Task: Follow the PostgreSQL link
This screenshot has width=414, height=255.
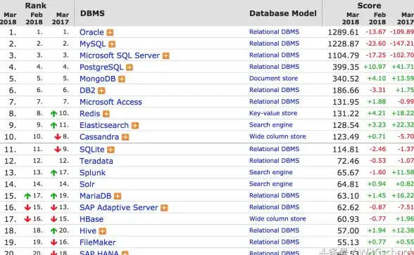Action: click(x=101, y=67)
